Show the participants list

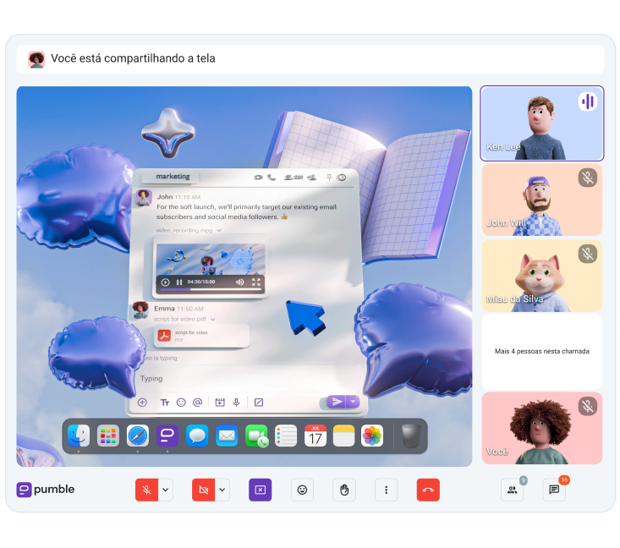click(513, 490)
